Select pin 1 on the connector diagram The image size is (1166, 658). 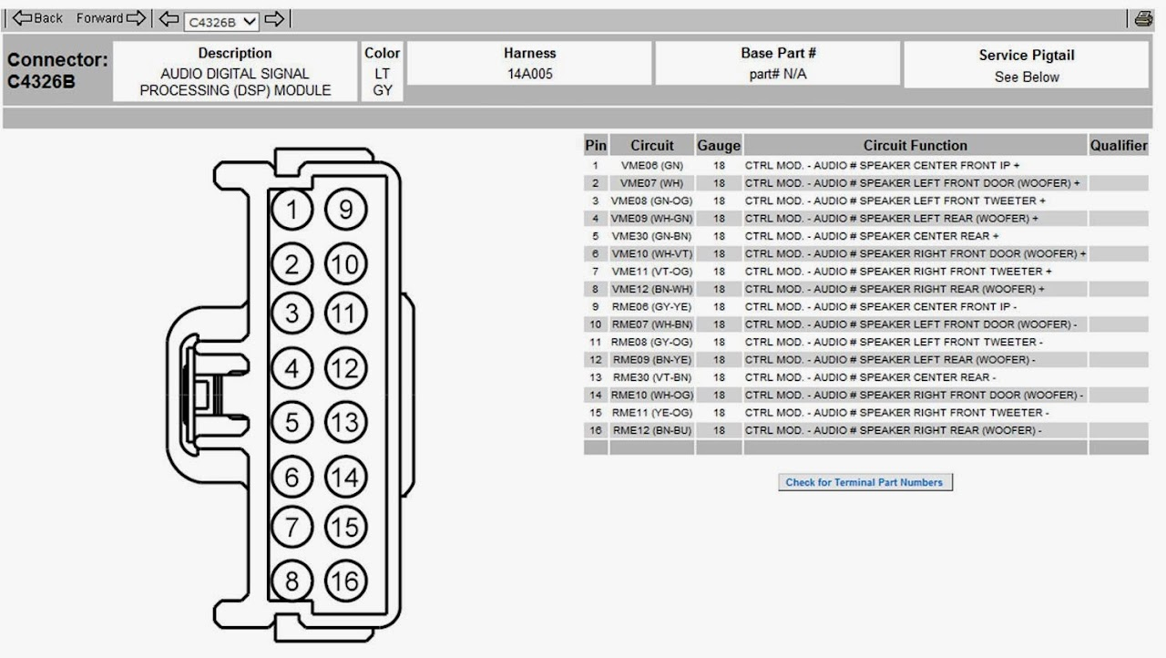pyautogui.click(x=292, y=211)
